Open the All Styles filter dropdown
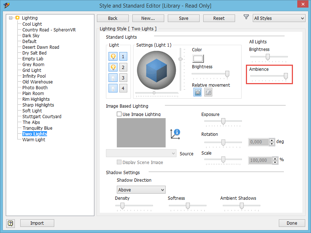The height and width of the screenshot is (233, 311). coord(279,18)
